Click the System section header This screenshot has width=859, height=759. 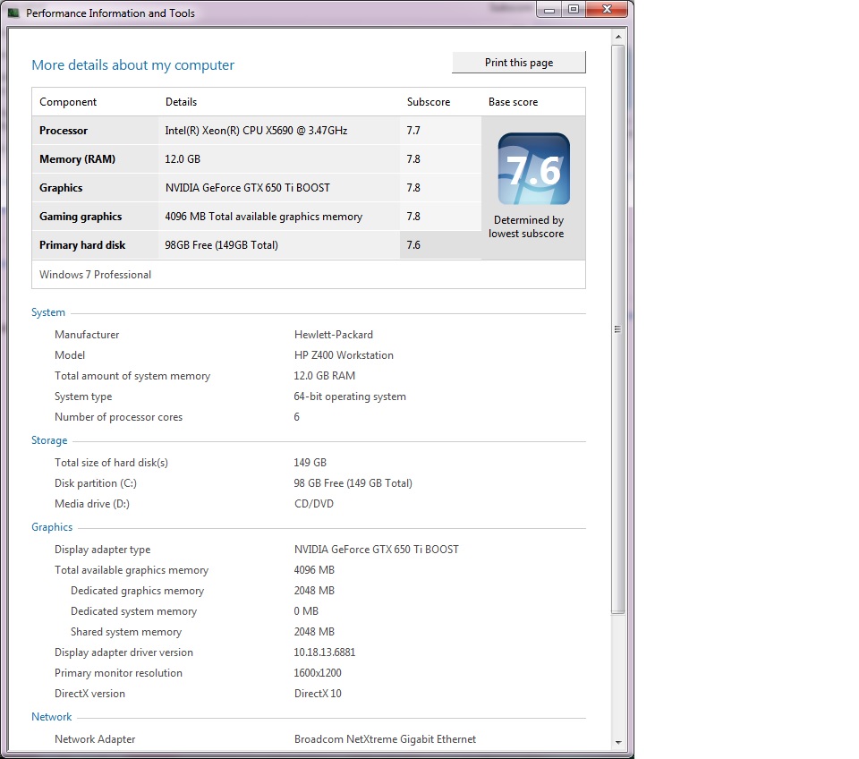pos(48,312)
